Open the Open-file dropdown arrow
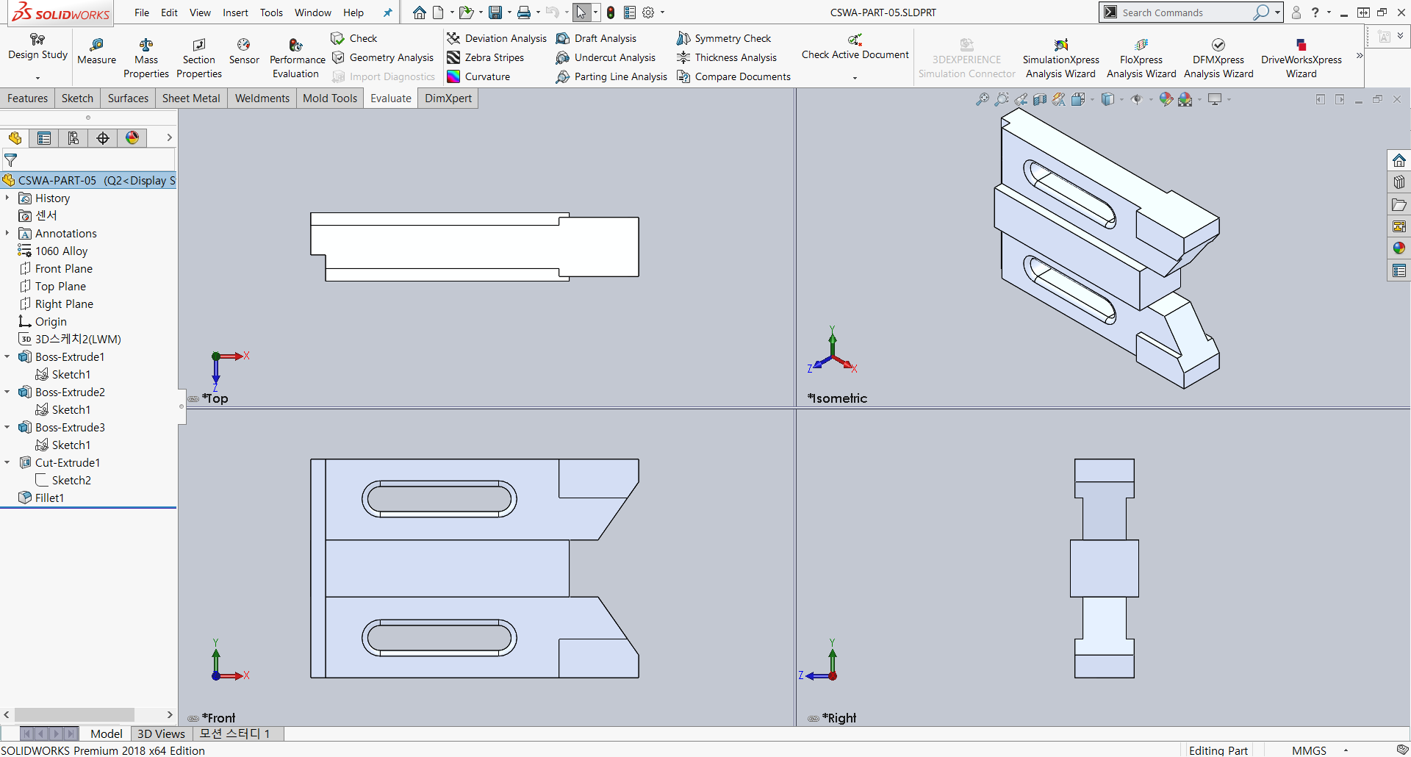Viewport: 1411px width, 757px height. [481, 12]
